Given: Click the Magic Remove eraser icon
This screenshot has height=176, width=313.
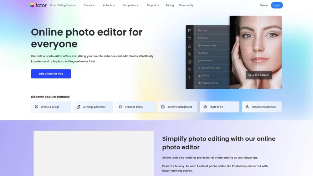Looking at the screenshot, I should tap(199, 83).
